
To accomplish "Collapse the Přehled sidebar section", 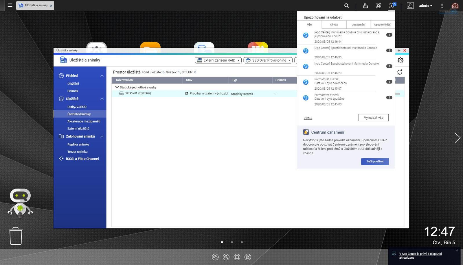I will click(102, 76).
